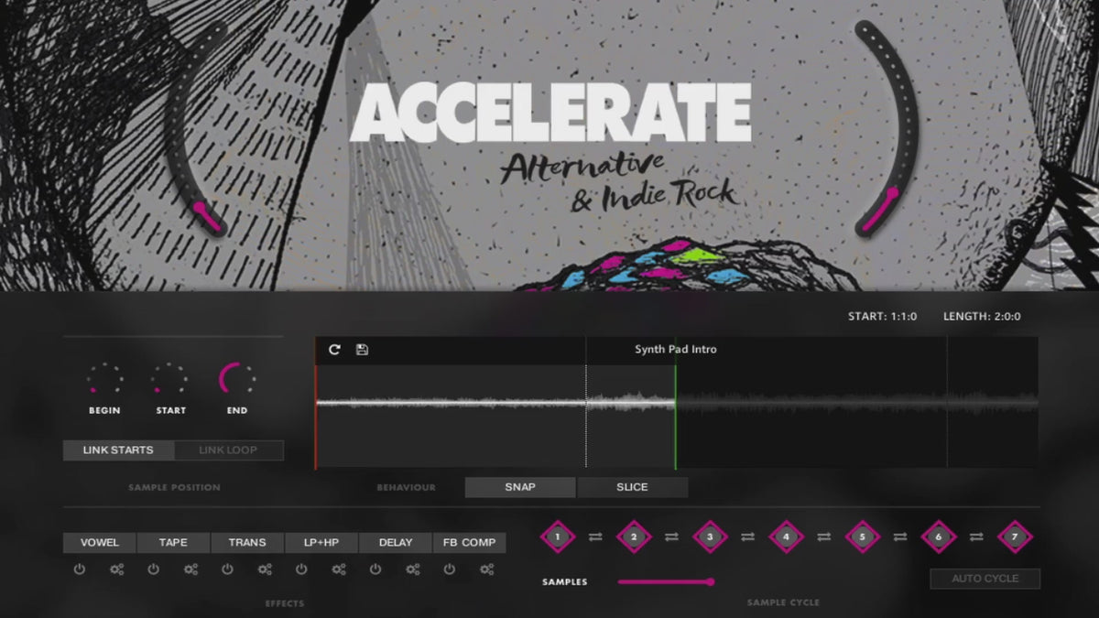
Task: Click the save icon above waveform
Action: pyautogui.click(x=362, y=350)
